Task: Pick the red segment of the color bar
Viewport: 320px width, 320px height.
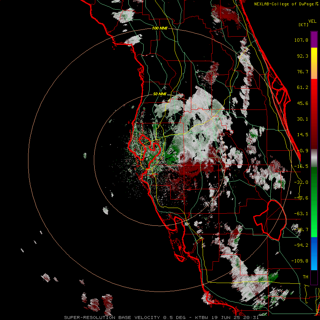Action: tap(314, 114)
